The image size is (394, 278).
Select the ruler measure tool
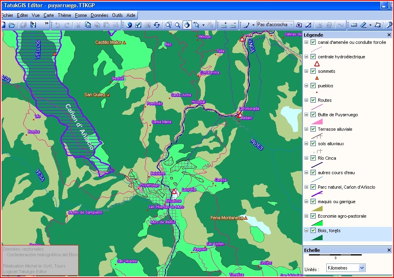tap(363, 25)
